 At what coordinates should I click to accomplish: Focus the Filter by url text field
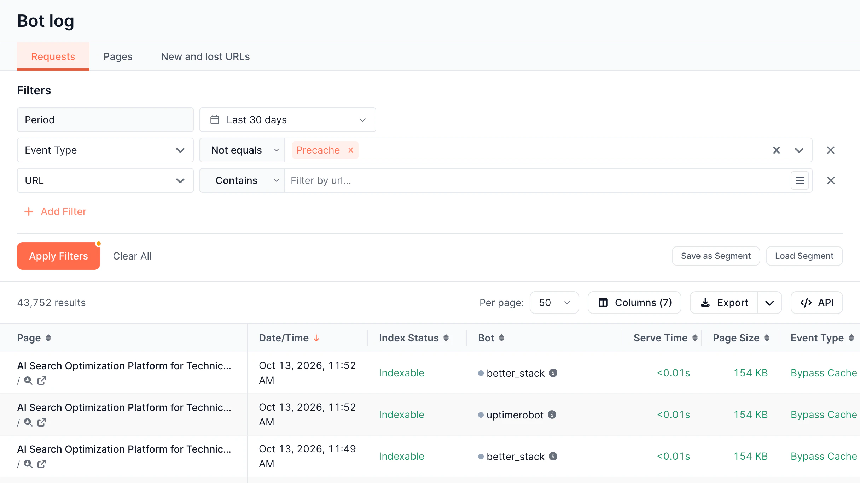tap(537, 180)
